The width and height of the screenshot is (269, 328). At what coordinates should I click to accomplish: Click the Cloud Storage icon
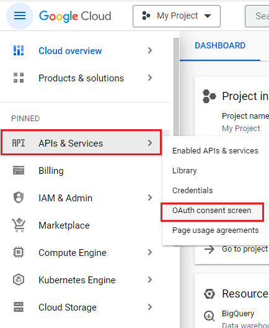(19, 307)
